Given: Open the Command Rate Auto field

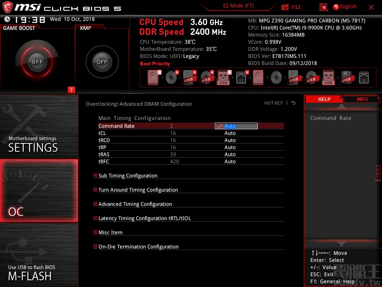Looking at the screenshot, I should (x=236, y=126).
